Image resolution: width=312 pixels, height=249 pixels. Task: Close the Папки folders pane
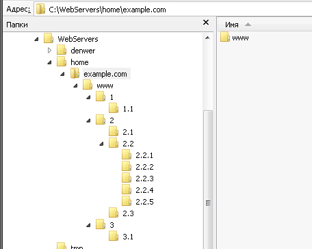click(x=206, y=23)
